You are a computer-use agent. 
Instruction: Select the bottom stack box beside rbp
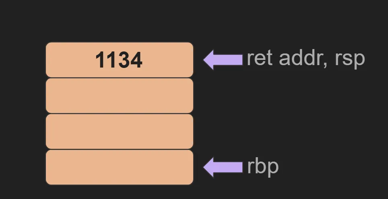119,167
